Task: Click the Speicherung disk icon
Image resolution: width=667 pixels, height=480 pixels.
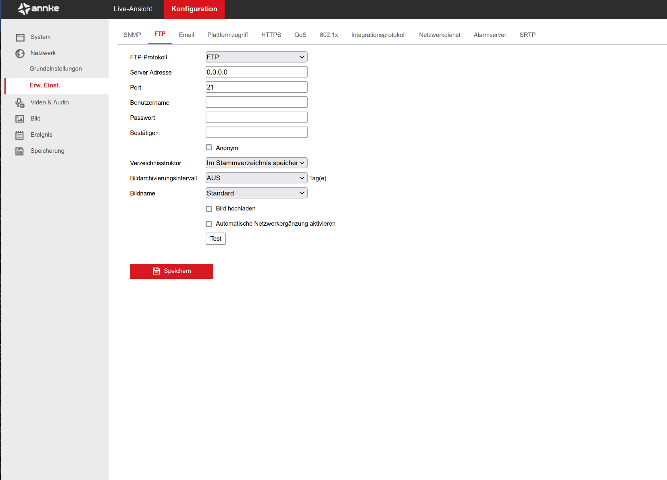Action: pos(20,151)
